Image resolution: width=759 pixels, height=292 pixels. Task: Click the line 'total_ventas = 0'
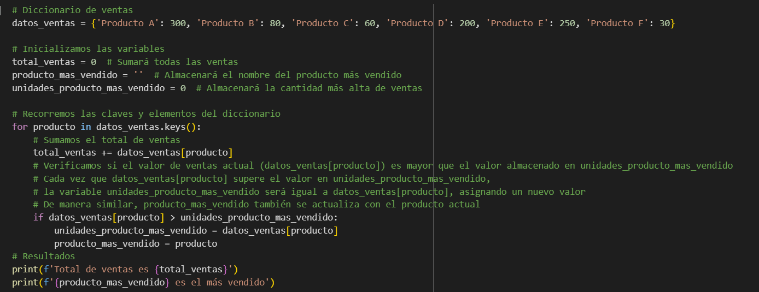[x=54, y=62]
